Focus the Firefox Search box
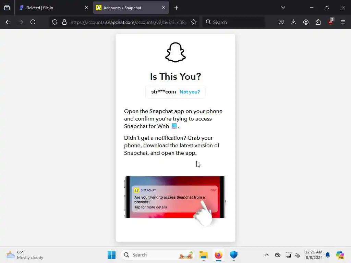Screen dimensions: 351x263 [x=233, y=22]
